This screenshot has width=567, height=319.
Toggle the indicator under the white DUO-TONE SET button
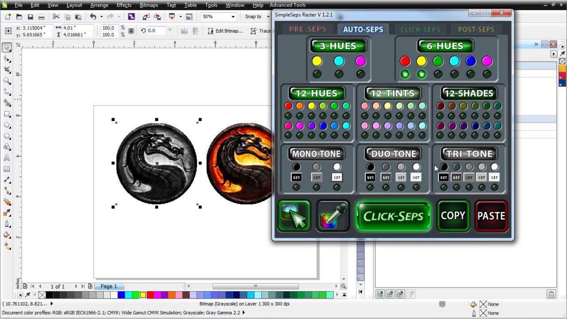pyautogui.click(x=416, y=187)
